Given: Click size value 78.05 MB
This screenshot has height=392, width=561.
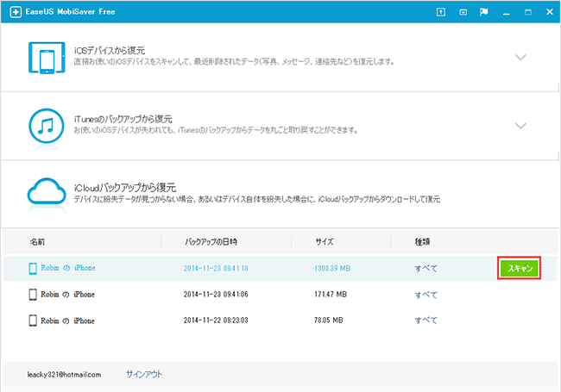Looking at the screenshot, I should coord(329,320).
